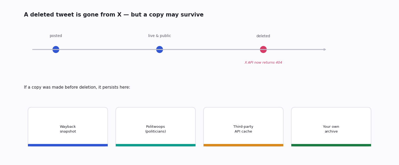Click the 'deleted' label above the red dot
The height and width of the screenshot is (165, 399).
pos(263,36)
